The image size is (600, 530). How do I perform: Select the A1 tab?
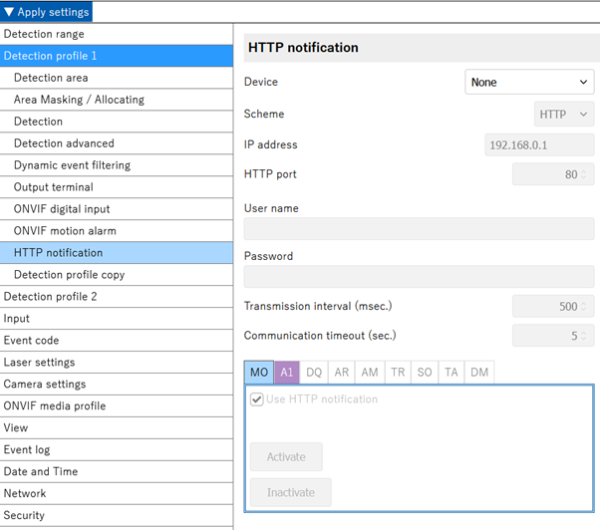click(287, 372)
